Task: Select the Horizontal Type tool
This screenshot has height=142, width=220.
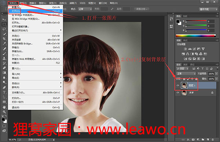Action: (4, 92)
